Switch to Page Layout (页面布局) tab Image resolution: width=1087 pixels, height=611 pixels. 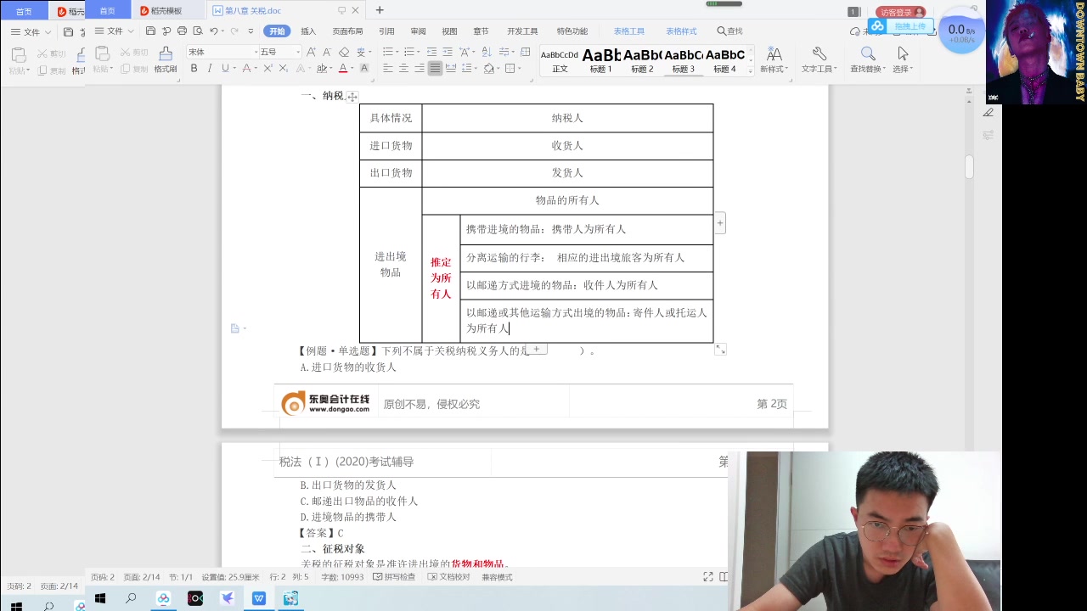click(347, 31)
